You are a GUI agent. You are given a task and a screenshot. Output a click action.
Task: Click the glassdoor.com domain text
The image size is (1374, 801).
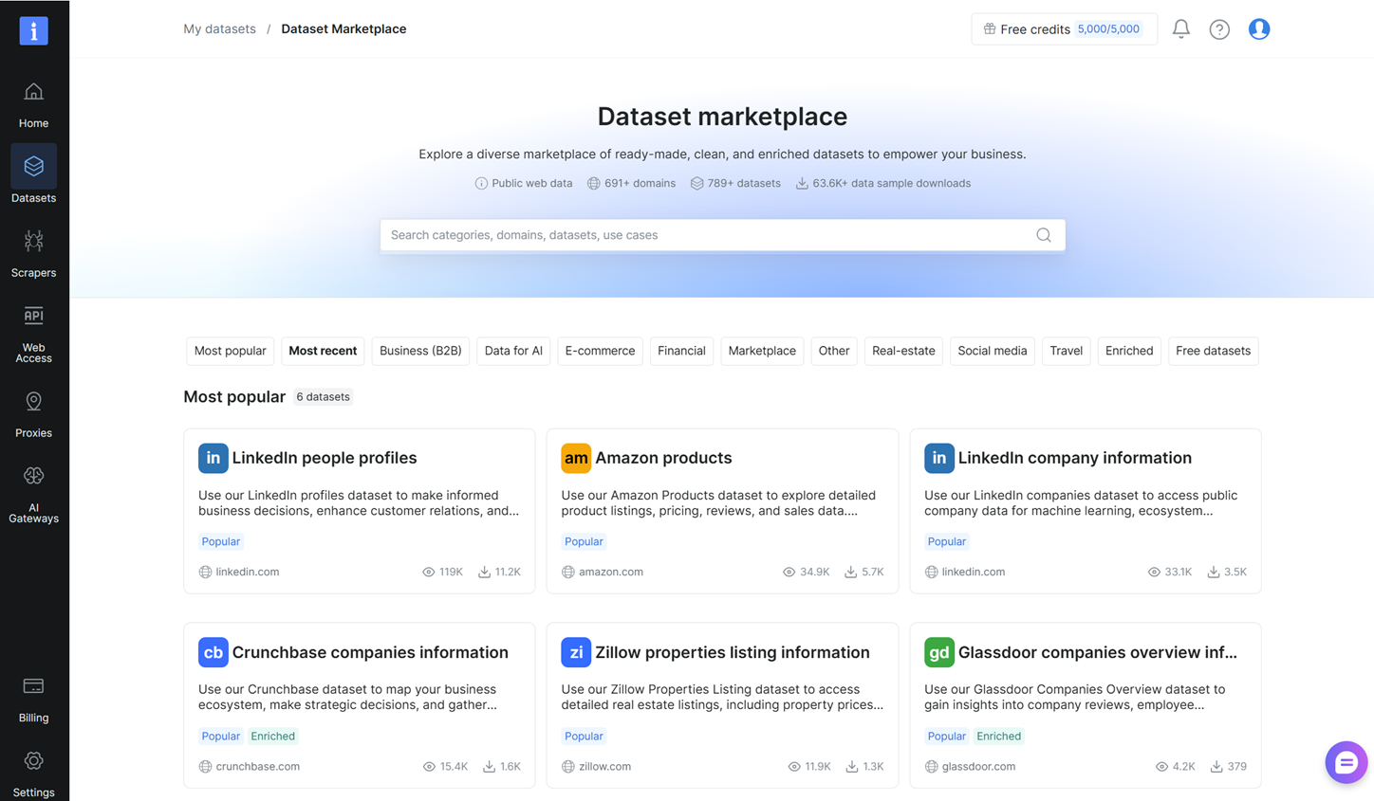tap(978, 767)
